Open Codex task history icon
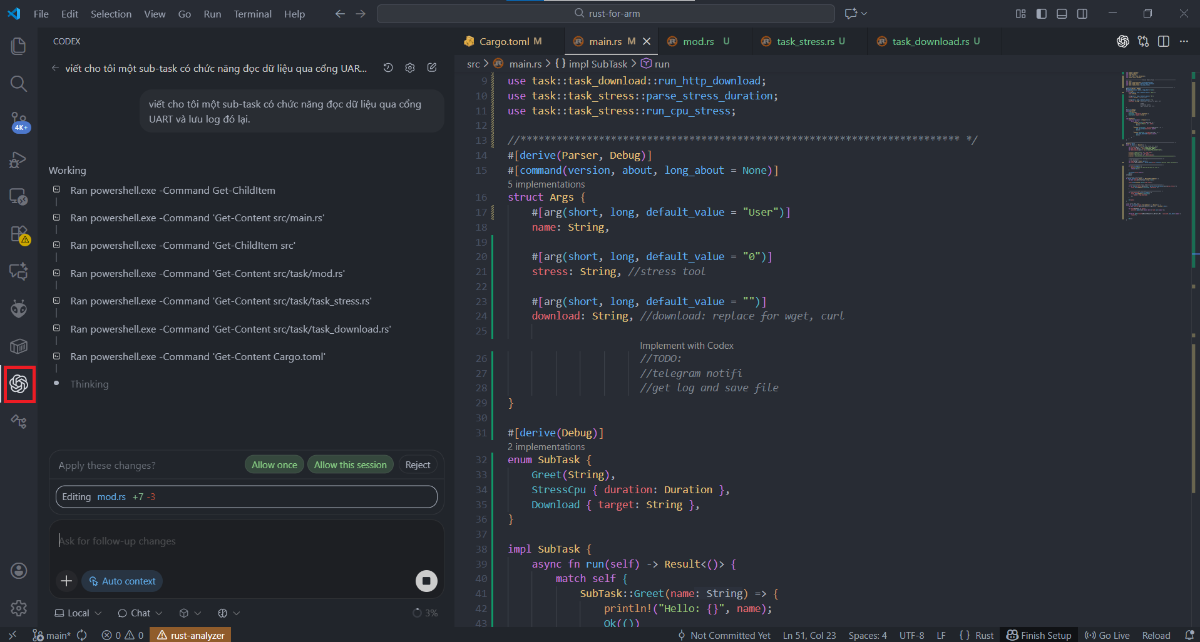The image size is (1200, 642). click(x=388, y=68)
